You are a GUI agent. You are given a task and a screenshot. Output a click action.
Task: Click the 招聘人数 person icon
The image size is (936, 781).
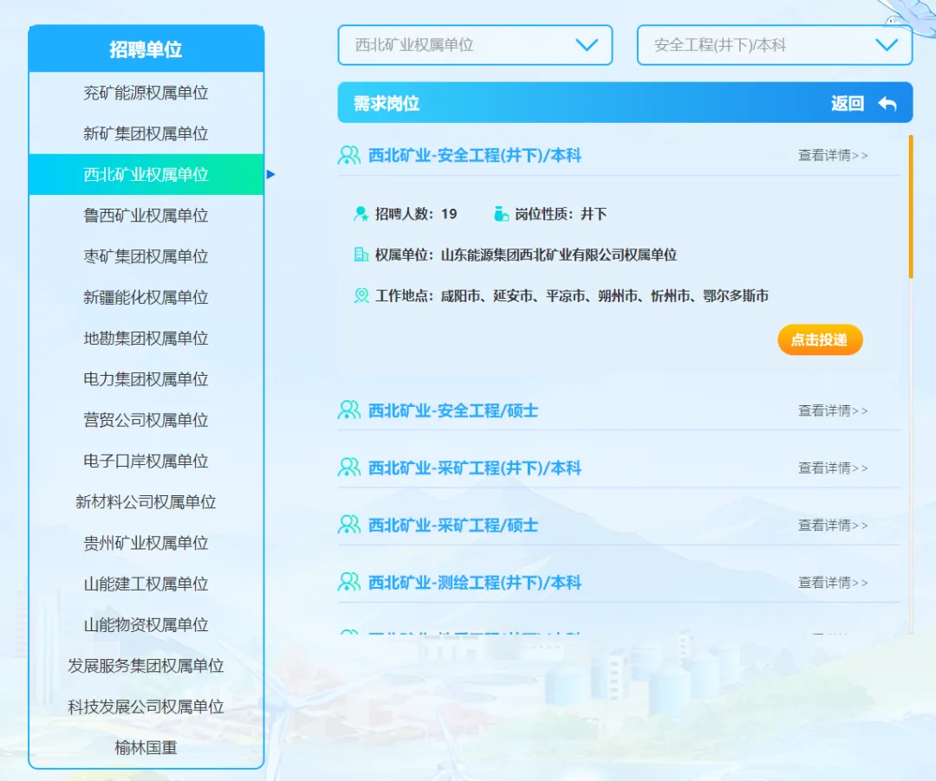point(361,214)
